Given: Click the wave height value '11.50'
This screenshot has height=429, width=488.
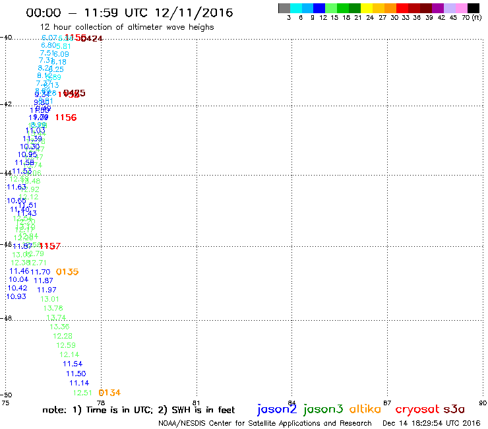Looking at the screenshot, I should (x=76, y=374).
